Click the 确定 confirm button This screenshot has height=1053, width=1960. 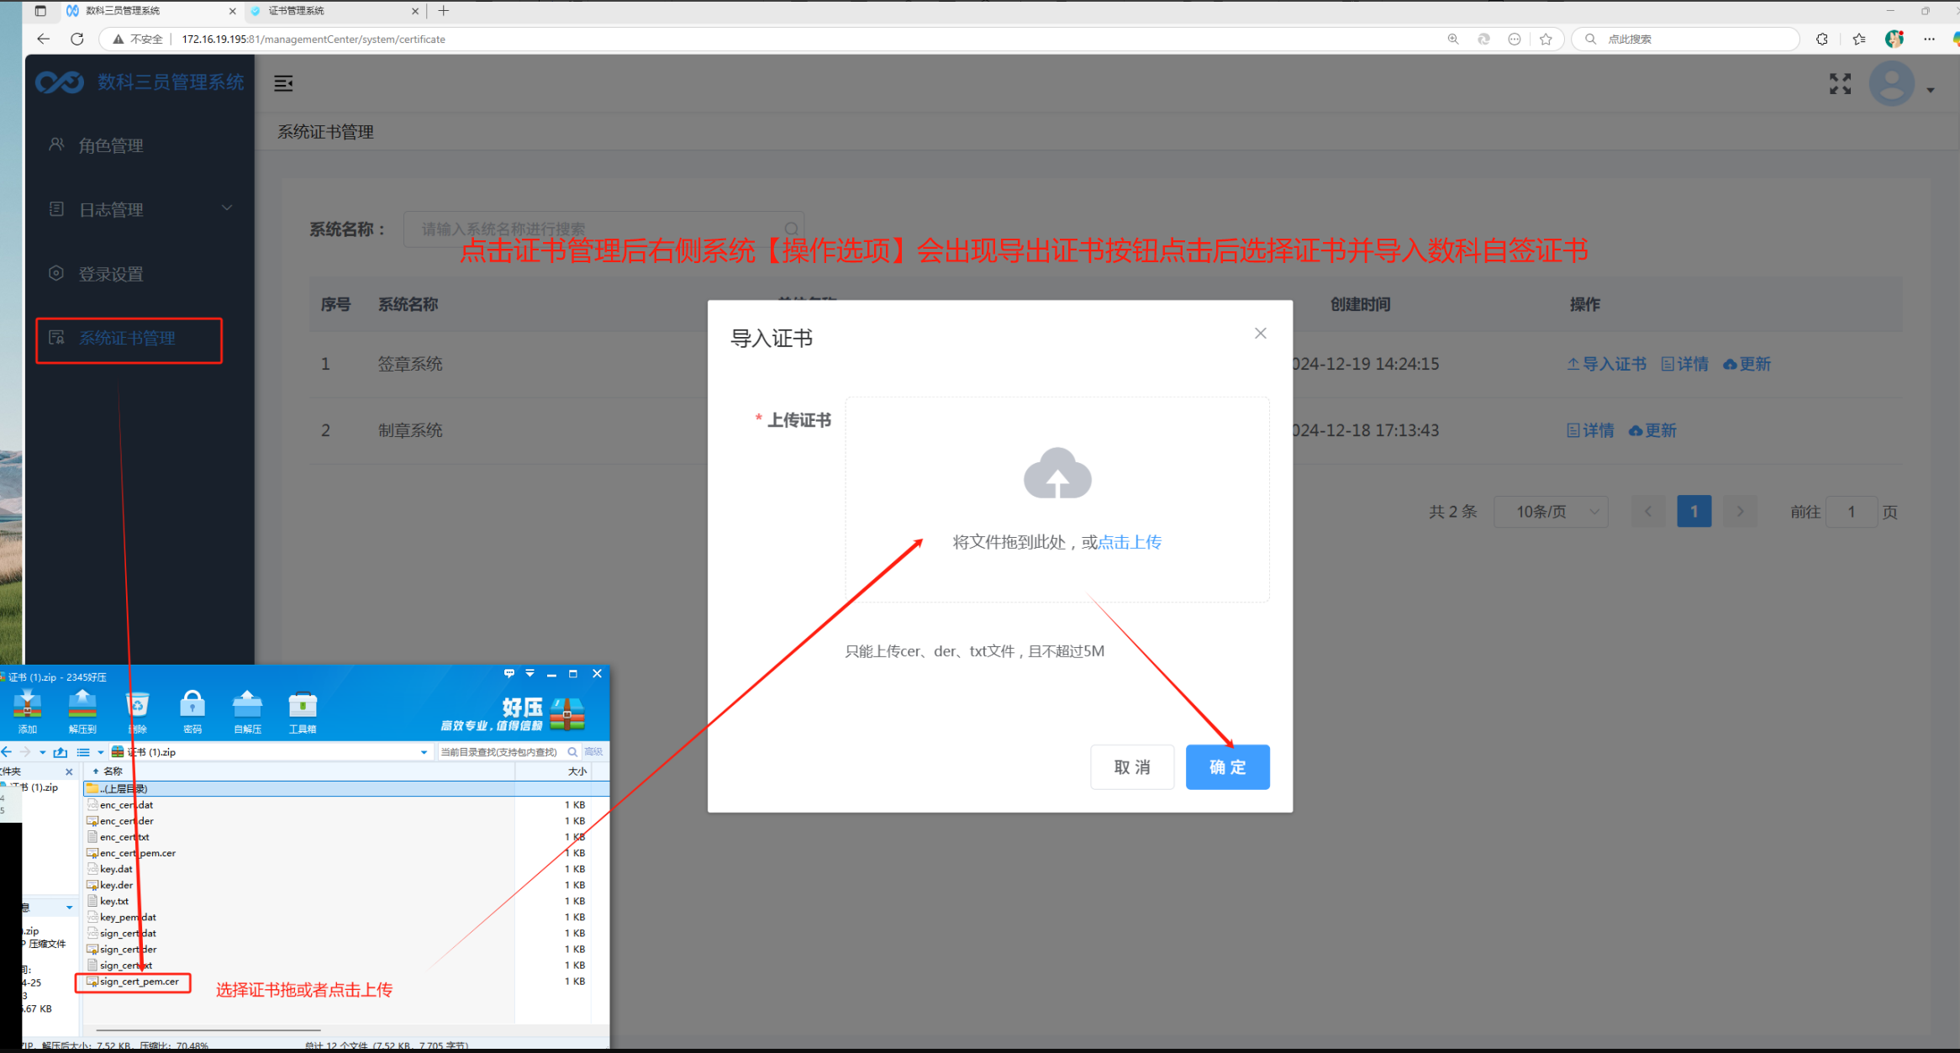pyautogui.click(x=1227, y=766)
